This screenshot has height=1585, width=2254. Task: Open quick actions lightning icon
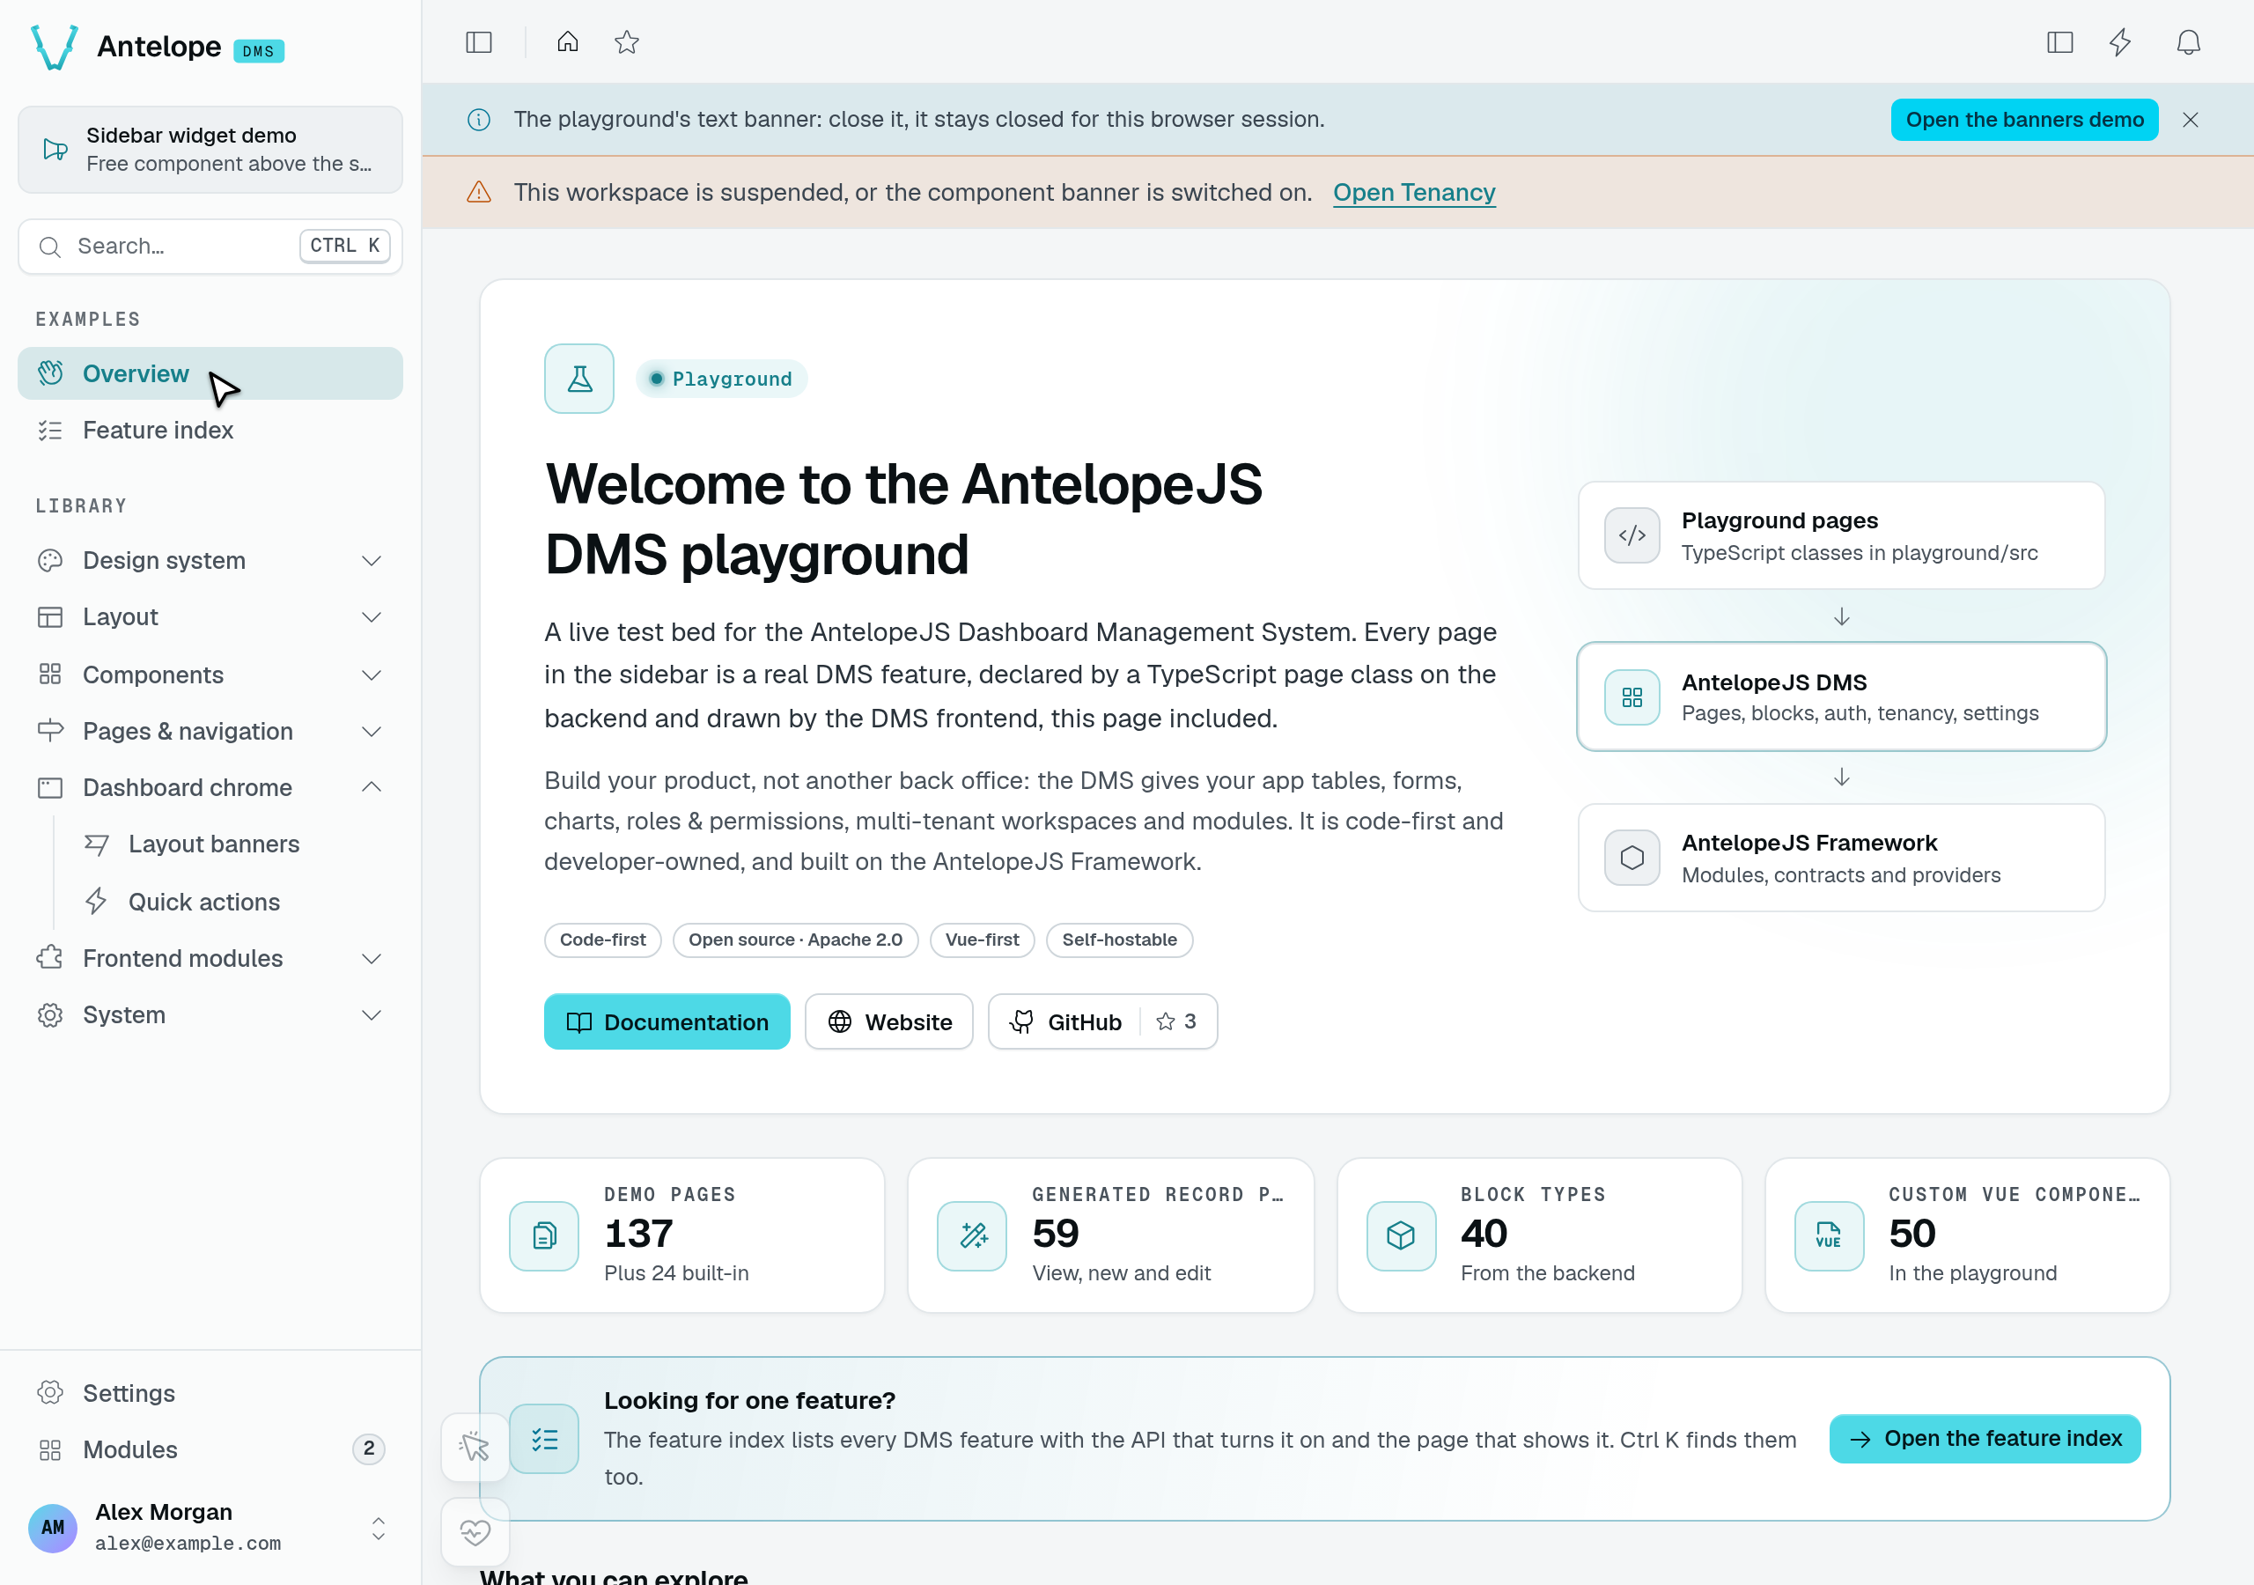(2120, 42)
